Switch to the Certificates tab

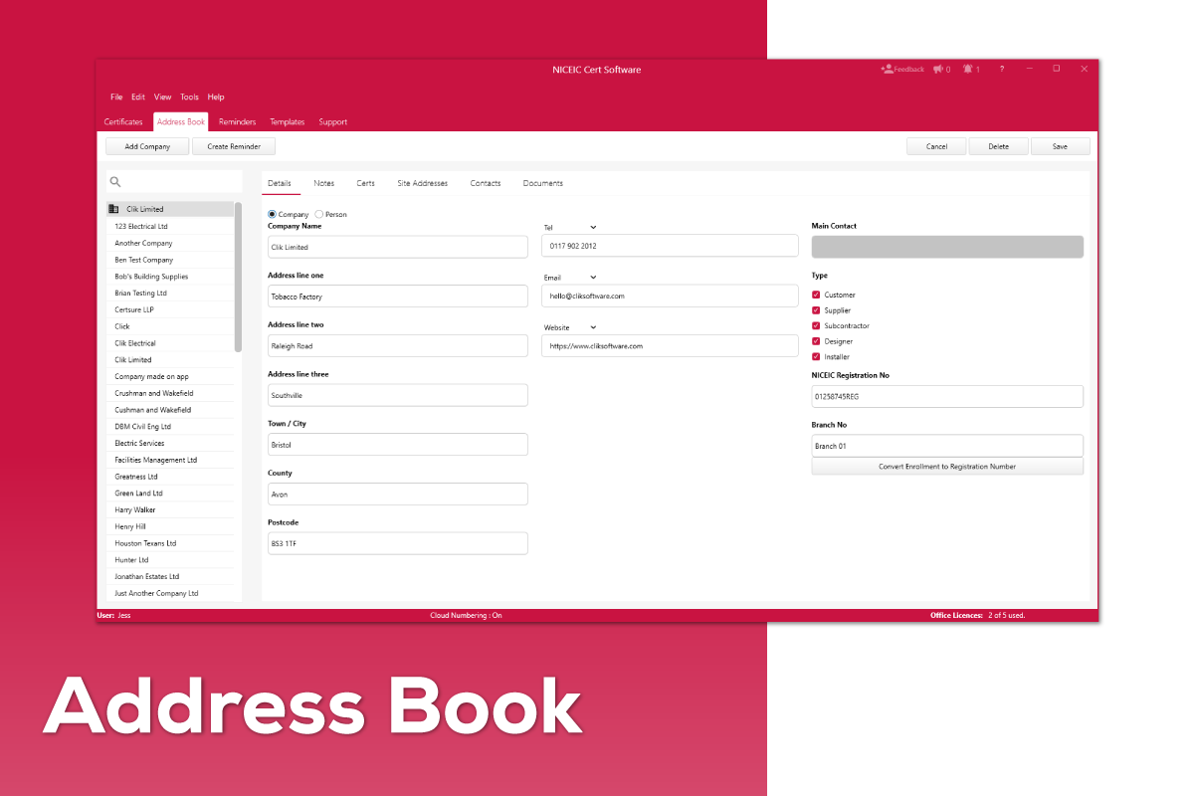123,122
